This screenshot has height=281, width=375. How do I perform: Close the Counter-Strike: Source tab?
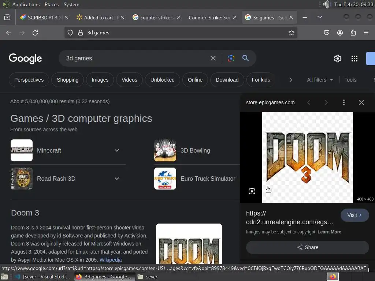(235, 17)
